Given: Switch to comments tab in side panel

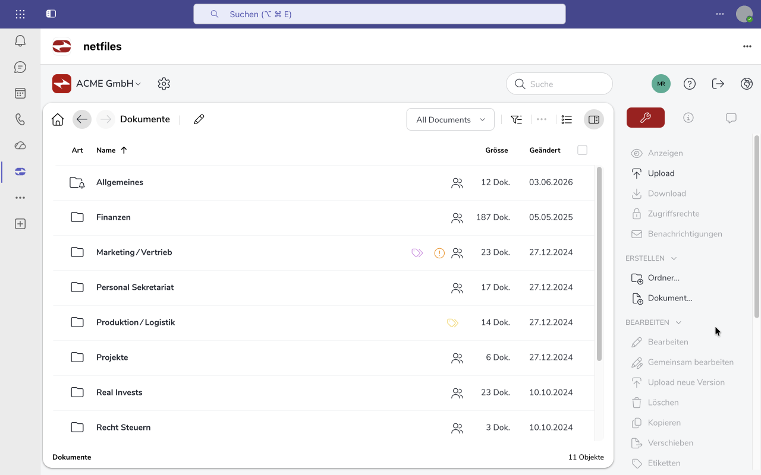Looking at the screenshot, I should click(x=731, y=118).
